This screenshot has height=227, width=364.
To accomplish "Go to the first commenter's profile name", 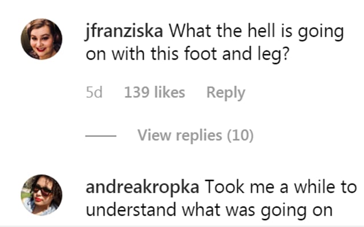I will click(124, 32).
